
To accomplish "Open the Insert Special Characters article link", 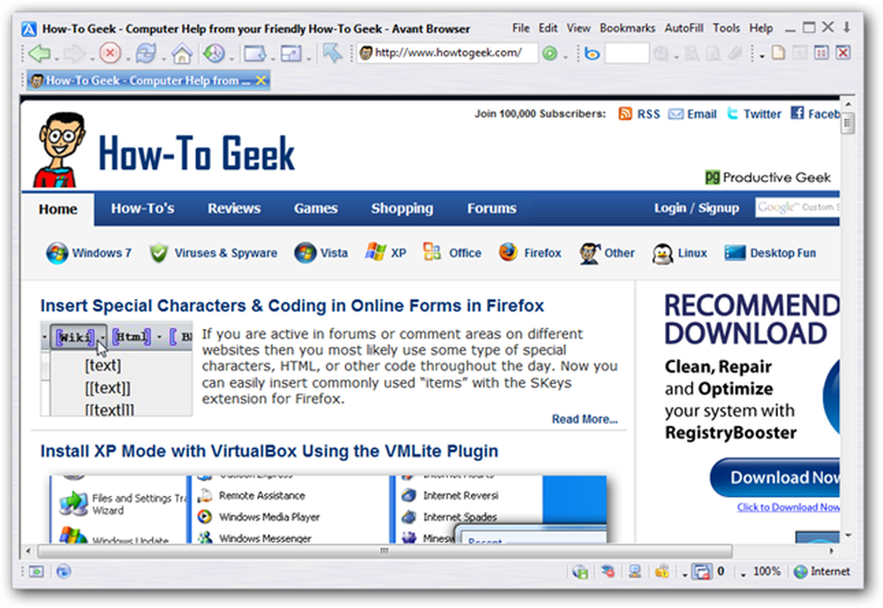I will click(292, 305).
